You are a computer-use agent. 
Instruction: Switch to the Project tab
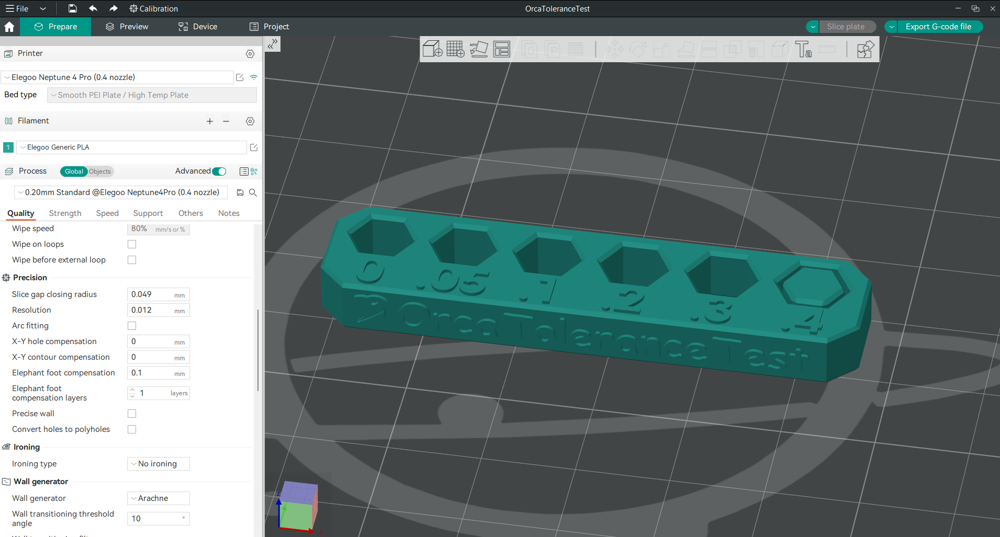(269, 27)
